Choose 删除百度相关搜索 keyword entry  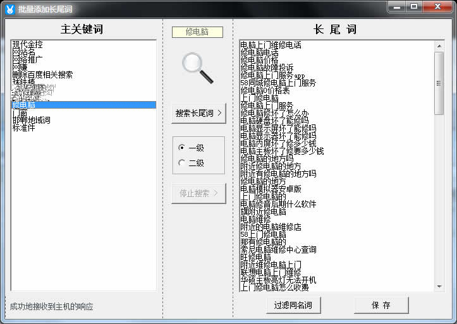42,75
